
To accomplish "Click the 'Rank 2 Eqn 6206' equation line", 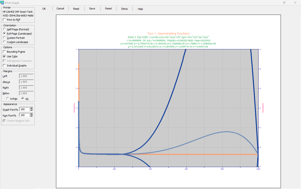I will [168, 37].
